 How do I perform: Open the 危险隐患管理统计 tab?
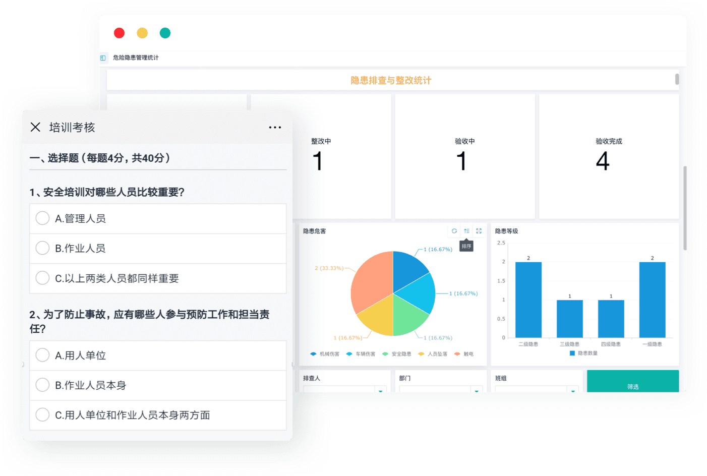tap(136, 58)
